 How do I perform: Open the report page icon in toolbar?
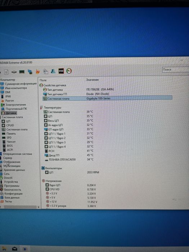[x=6, y=72]
